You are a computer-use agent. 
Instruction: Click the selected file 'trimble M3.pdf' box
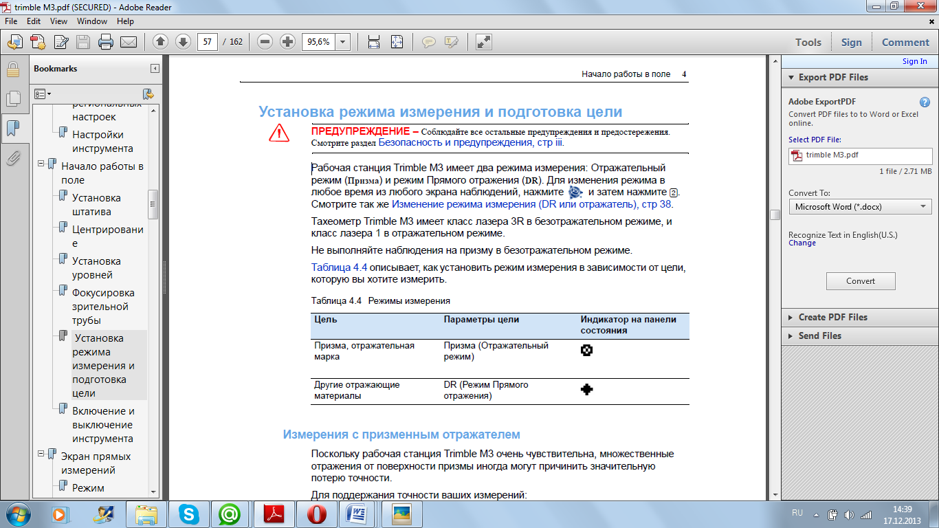pos(861,155)
